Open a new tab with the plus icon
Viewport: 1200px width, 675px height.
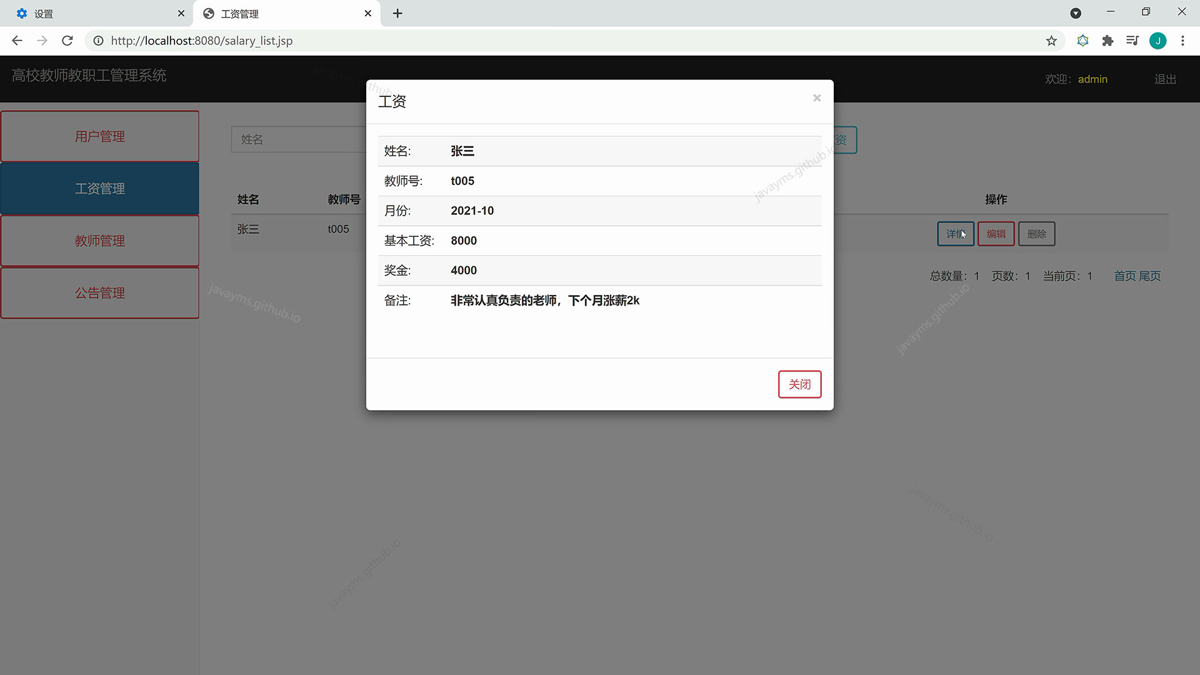[x=397, y=13]
